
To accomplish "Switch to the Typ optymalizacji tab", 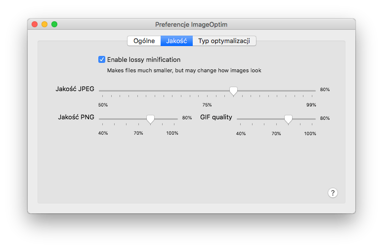I will (224, 41).
